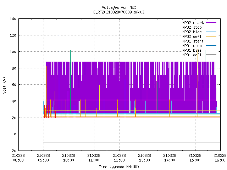The height and width of the screenshot is (170, 227).
Task: Click the flat black line at -10 V
Action: pyautogui.click(x=132, y=142)
